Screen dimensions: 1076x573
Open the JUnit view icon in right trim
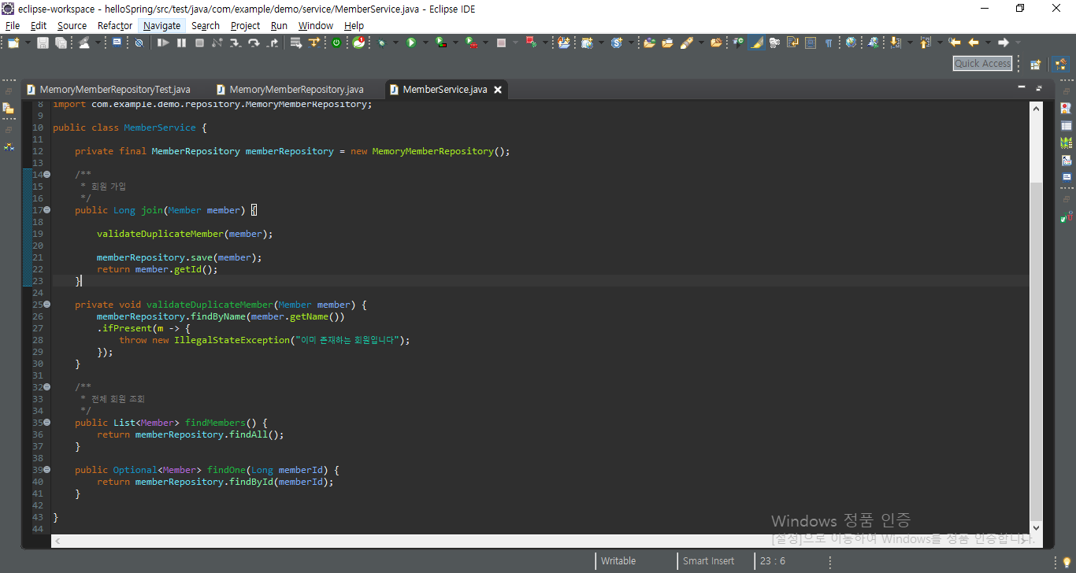(x=1066, y=216)
